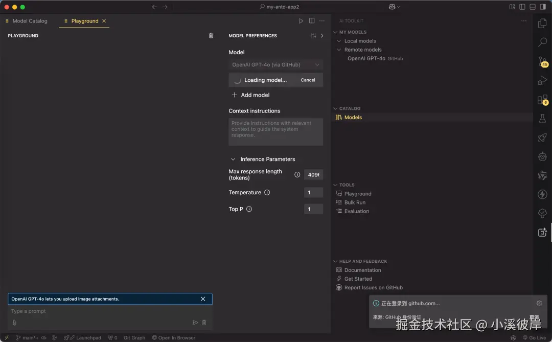552x342 pixels.
Task: Open the tree icon in activity bar
Action: tap(542, 213)
